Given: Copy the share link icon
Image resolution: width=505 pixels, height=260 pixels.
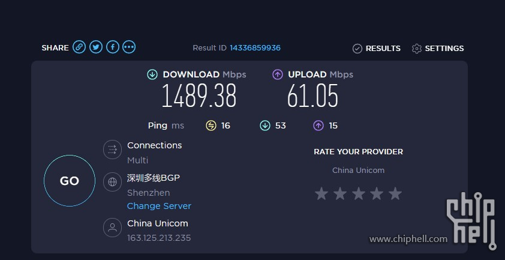Looking at the screenshot, I should pos(79,47).
